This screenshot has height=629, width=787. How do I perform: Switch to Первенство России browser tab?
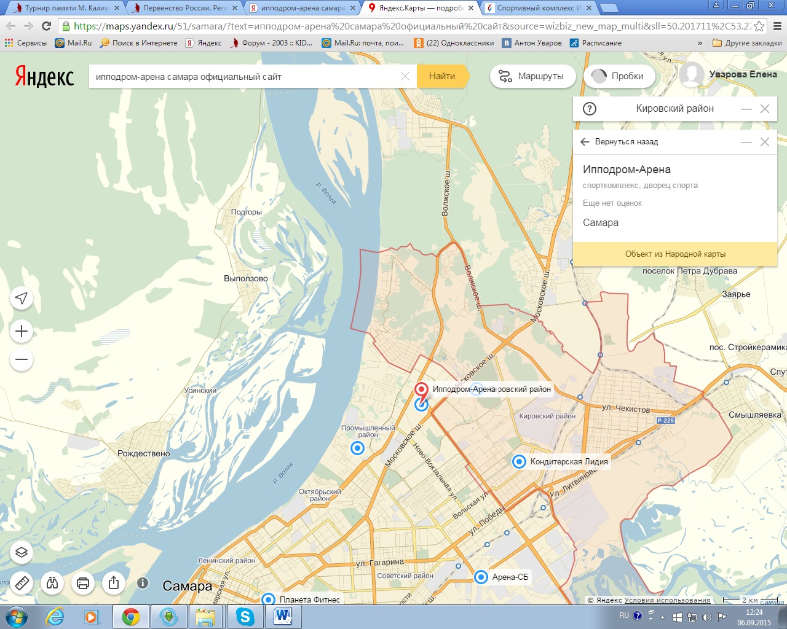182,8
